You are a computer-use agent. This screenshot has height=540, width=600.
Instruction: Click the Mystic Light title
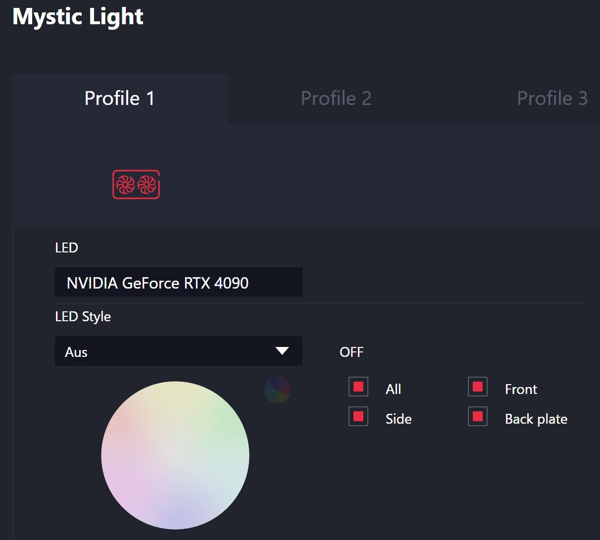[78, 17]
